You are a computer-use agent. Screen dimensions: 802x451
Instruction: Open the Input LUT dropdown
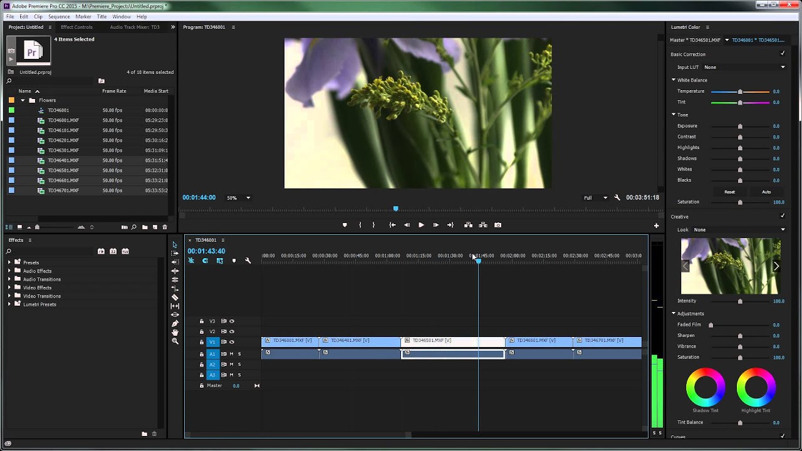(x=744, y=67)
